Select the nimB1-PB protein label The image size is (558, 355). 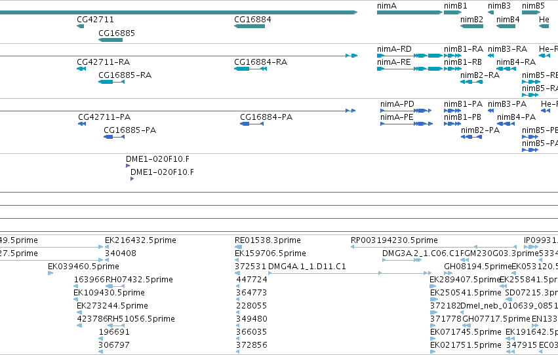[x=462, y=117]
